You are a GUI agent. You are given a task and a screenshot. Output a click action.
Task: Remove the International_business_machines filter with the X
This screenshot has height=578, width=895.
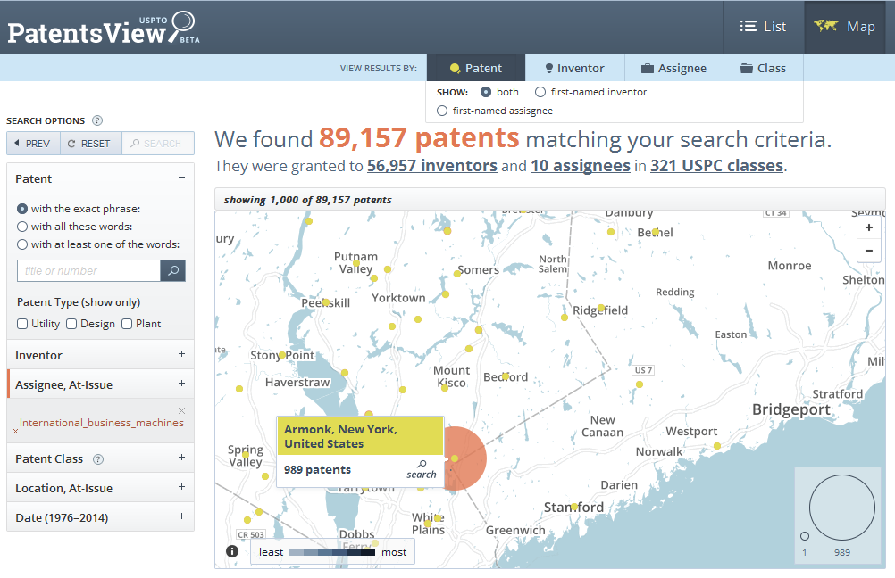coord(181,410)
